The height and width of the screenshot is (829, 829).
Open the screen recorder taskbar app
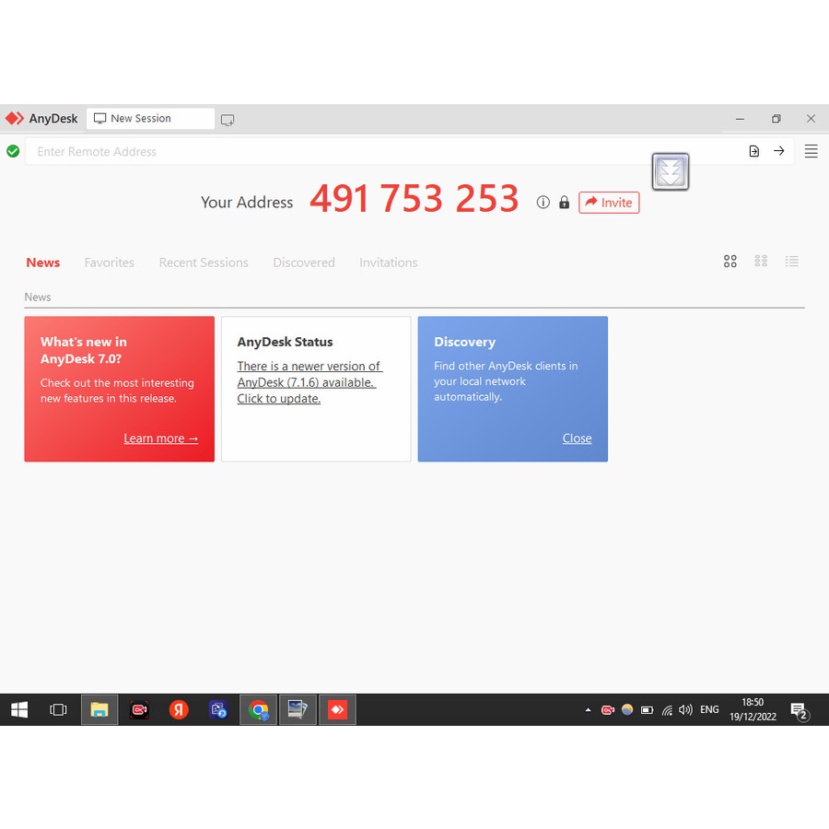click(139, 709)
